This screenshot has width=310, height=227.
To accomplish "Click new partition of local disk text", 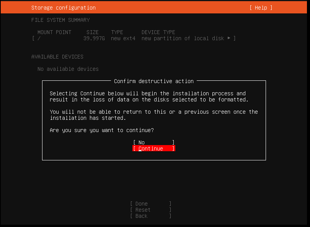I will point(183,38).
